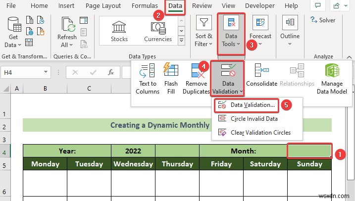The image size is (355, 201).
Task: Select the Friday header cell
Action: [x=221, y=164]
